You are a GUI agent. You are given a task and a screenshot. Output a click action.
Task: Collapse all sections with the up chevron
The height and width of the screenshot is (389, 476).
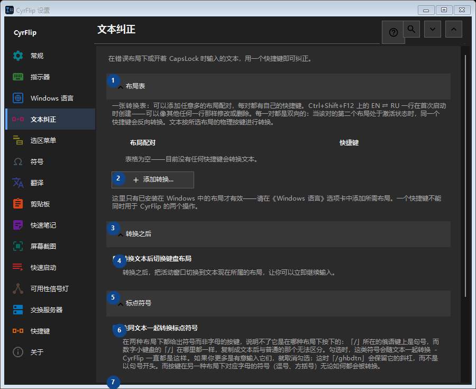point(454,29)
